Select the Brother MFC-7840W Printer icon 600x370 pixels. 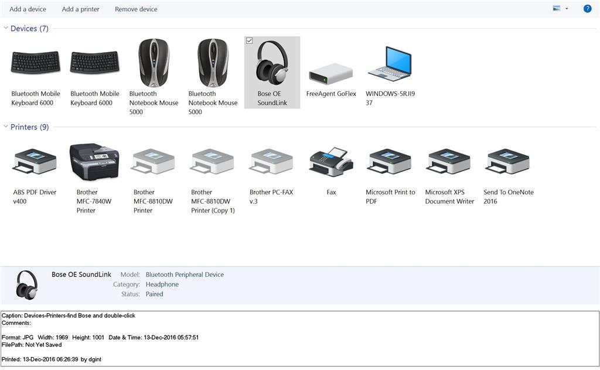pos(94,162)
